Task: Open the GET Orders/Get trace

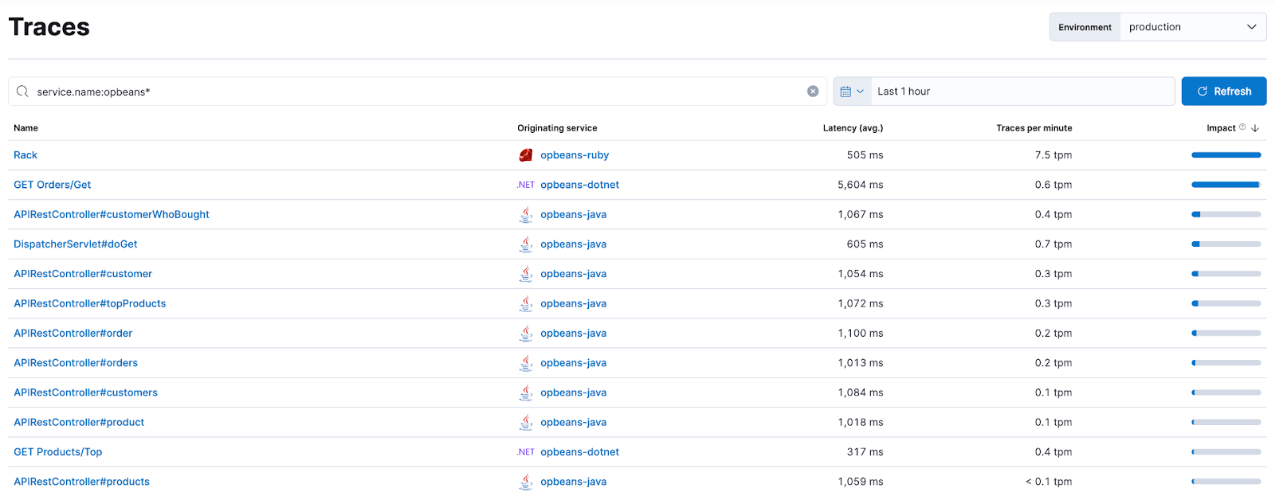Action: click(53, 185)
